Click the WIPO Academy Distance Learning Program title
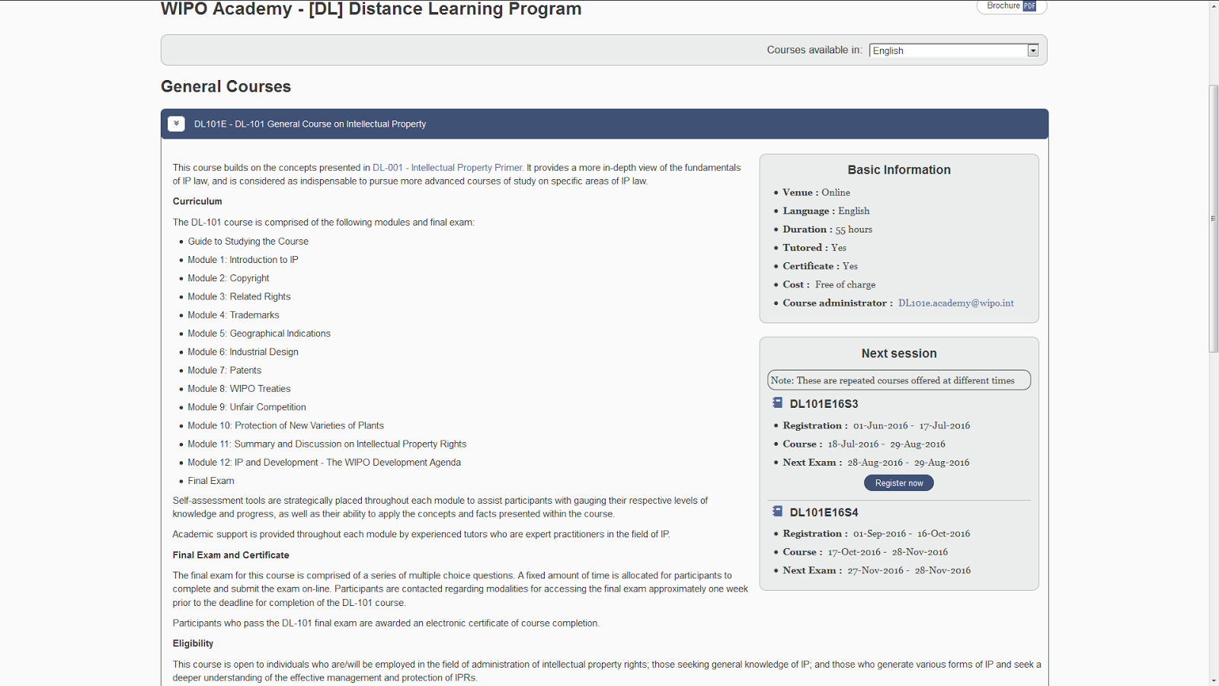 tap(371, 9)
